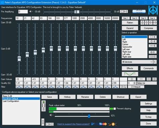Screen dimensions: 159x128
Task: Click the Pre Amplifying value field
Action: pos(23,12)
